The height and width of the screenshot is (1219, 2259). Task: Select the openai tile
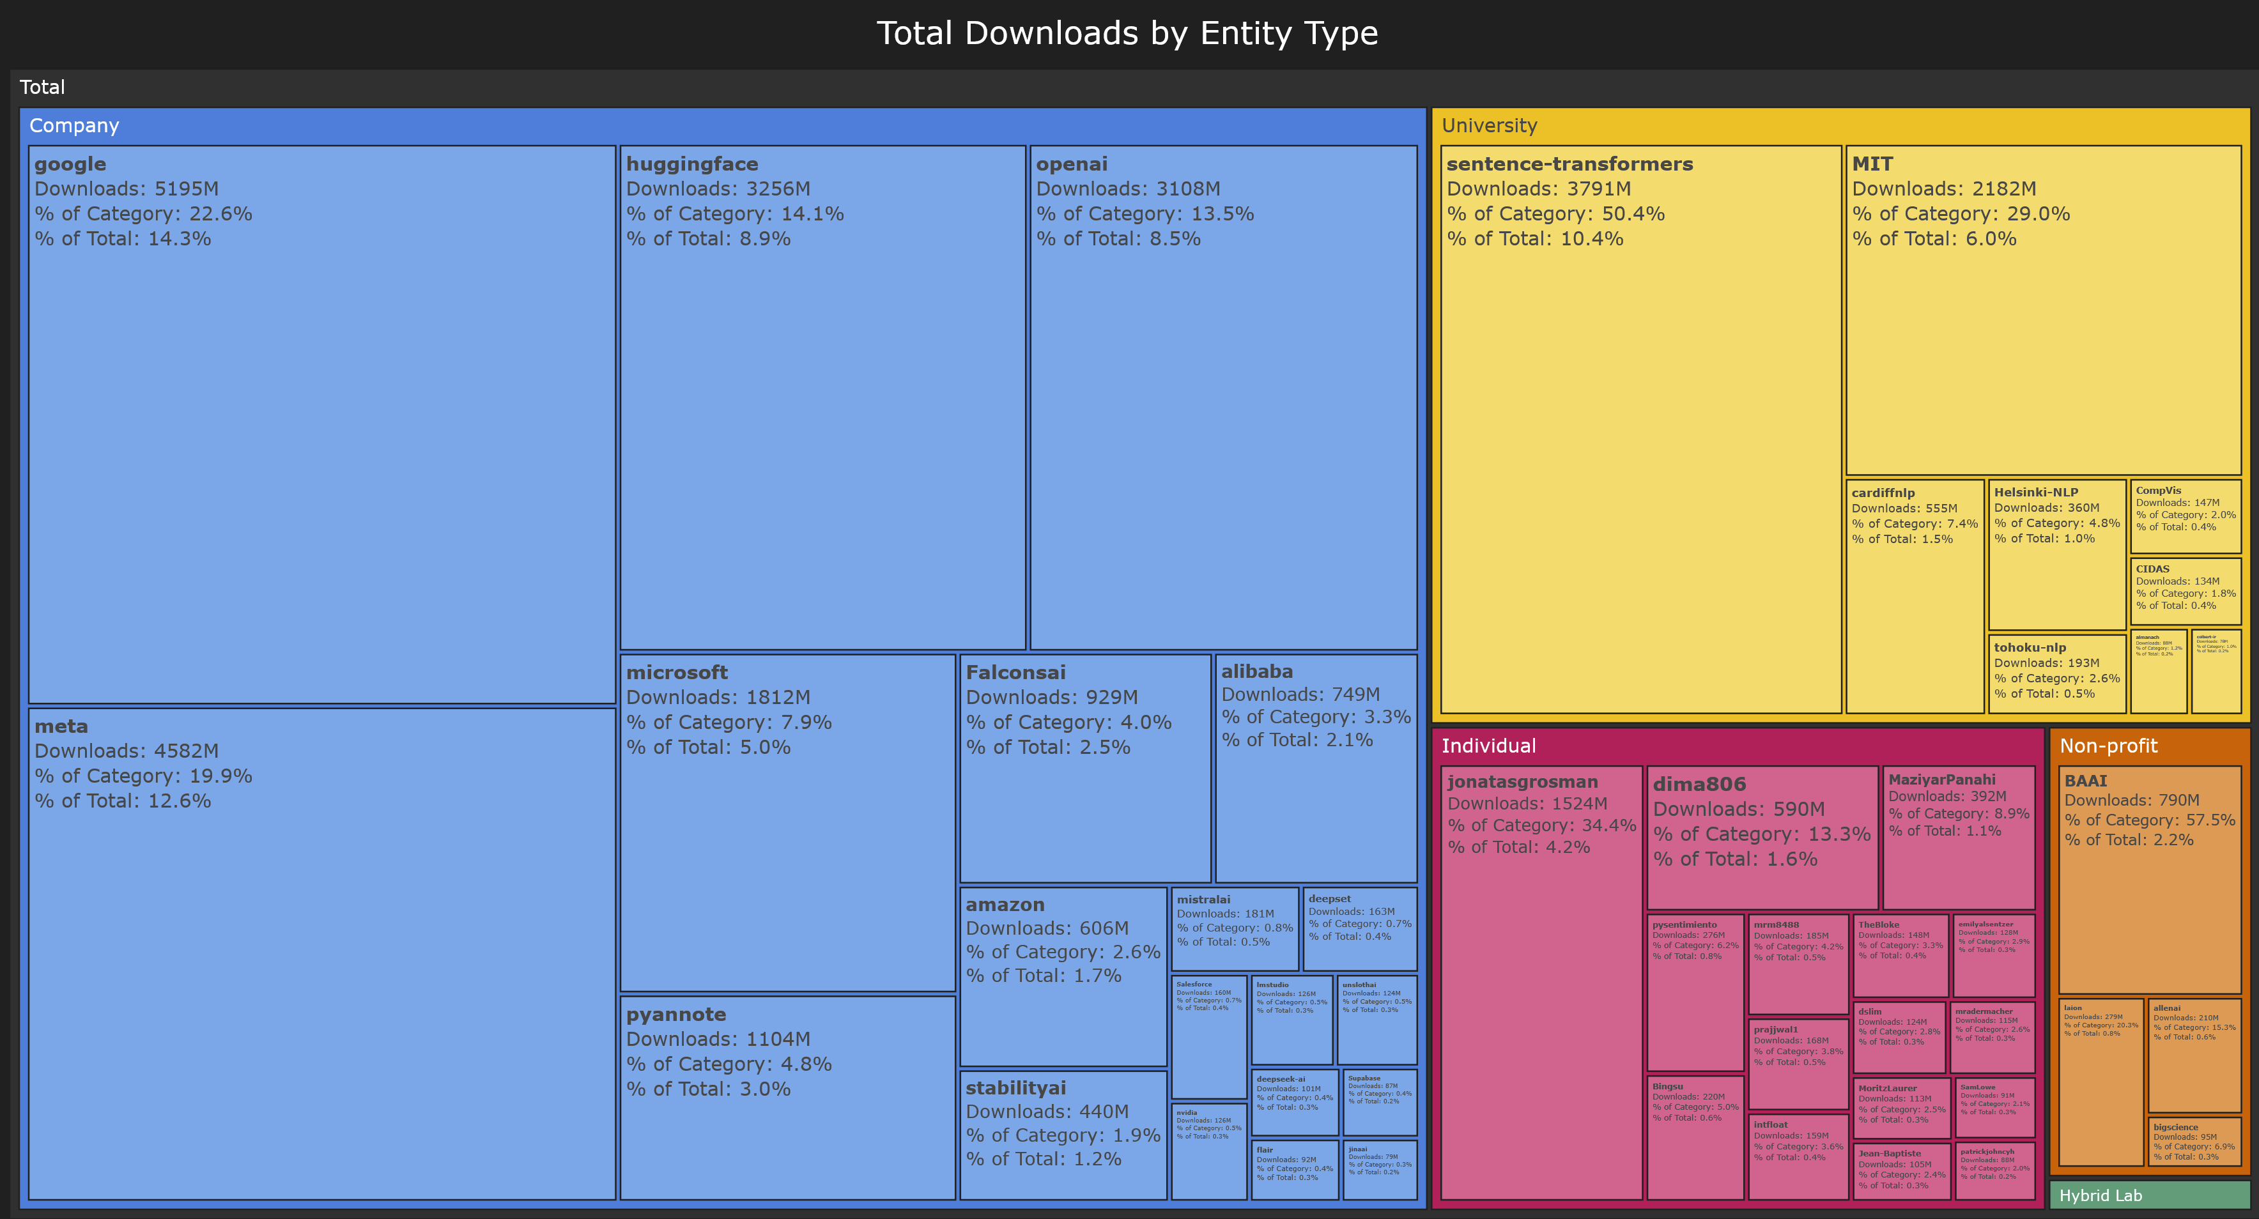coord(1223,395)
